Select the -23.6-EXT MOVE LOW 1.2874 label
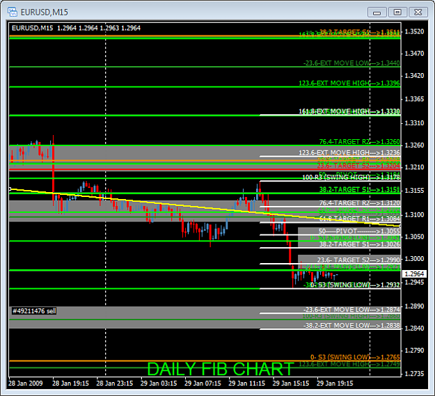Screen dimensions: 435x396 point(351,310)
